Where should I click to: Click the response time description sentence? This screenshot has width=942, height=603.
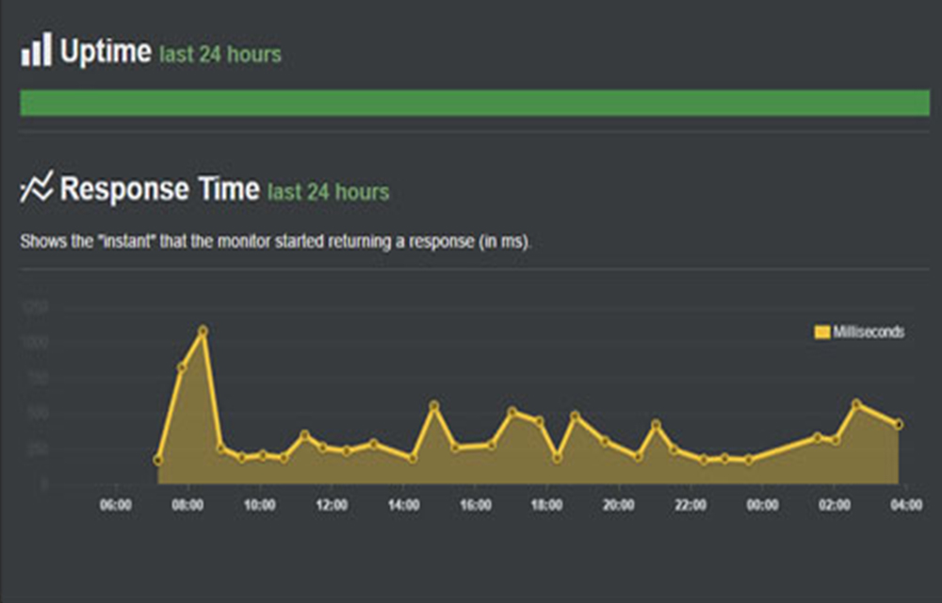pos(276,241)
